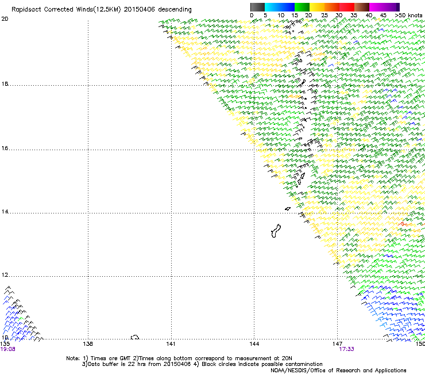Click the longitude label 147
Viewport: 425px width, 374px height.
337,344
